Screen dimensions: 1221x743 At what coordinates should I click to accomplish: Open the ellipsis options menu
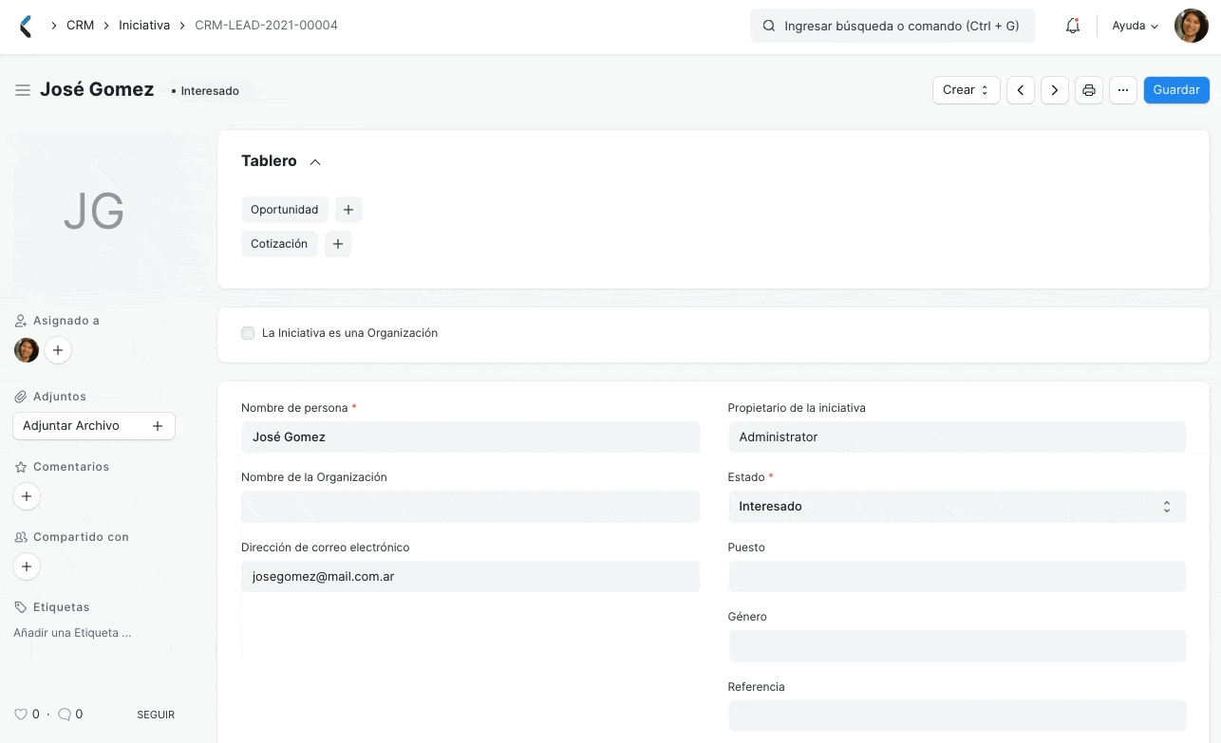1123,89
